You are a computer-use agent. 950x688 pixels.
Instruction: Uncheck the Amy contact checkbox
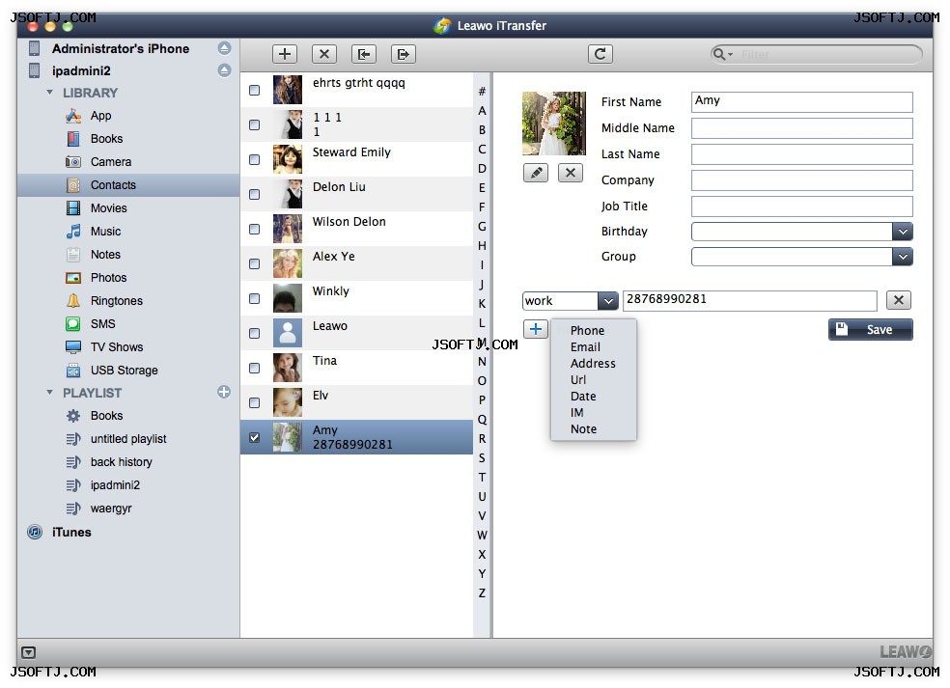pos(255,437)
